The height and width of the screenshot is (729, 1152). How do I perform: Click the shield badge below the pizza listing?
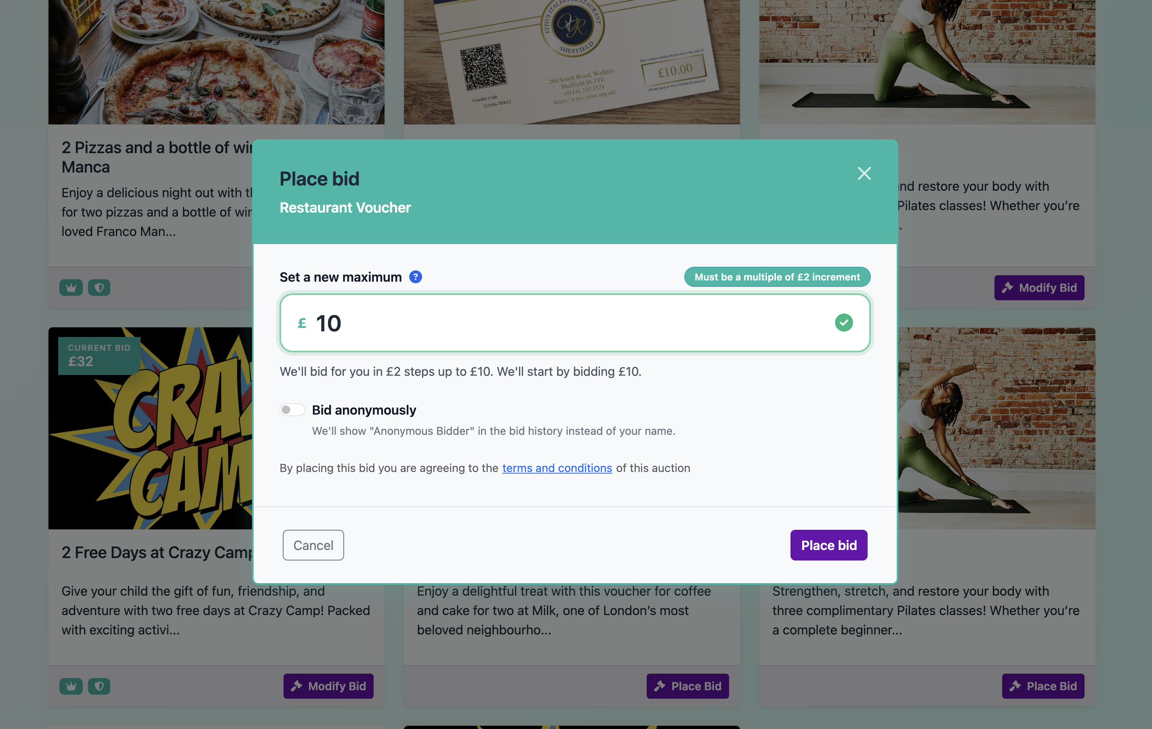[99, 287]
